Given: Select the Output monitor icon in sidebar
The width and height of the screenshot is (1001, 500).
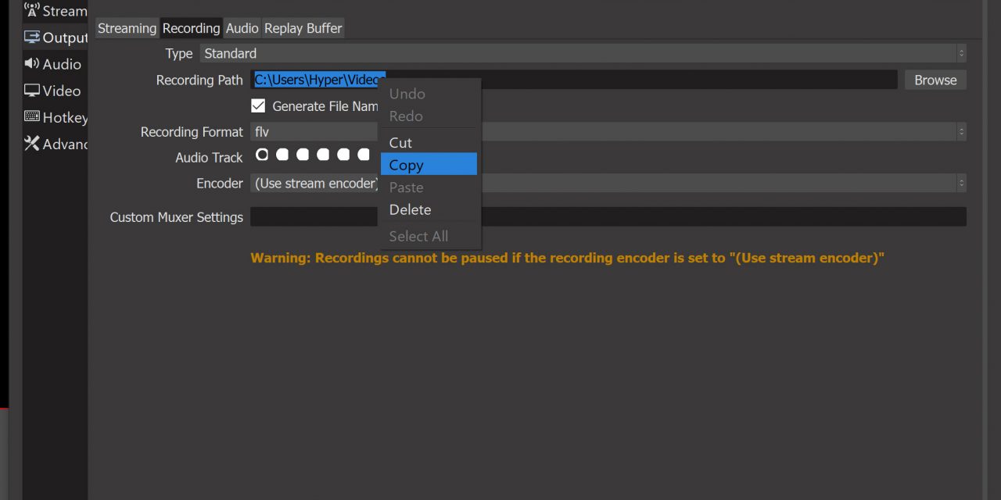Looking at the screenshot, I should (x=32, y=37).
